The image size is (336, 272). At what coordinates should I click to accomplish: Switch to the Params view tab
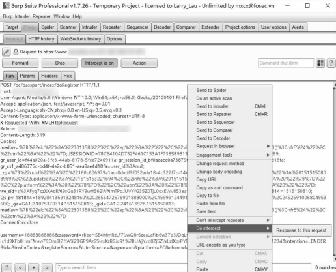pos(27,76)
